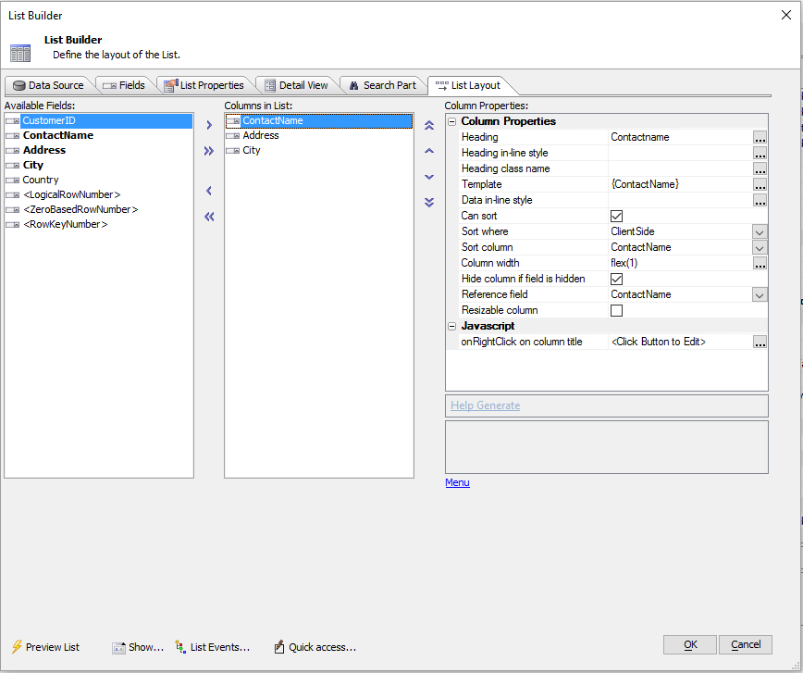
Task: Select Address text in Columns in List
Action: tap(261, 135)
